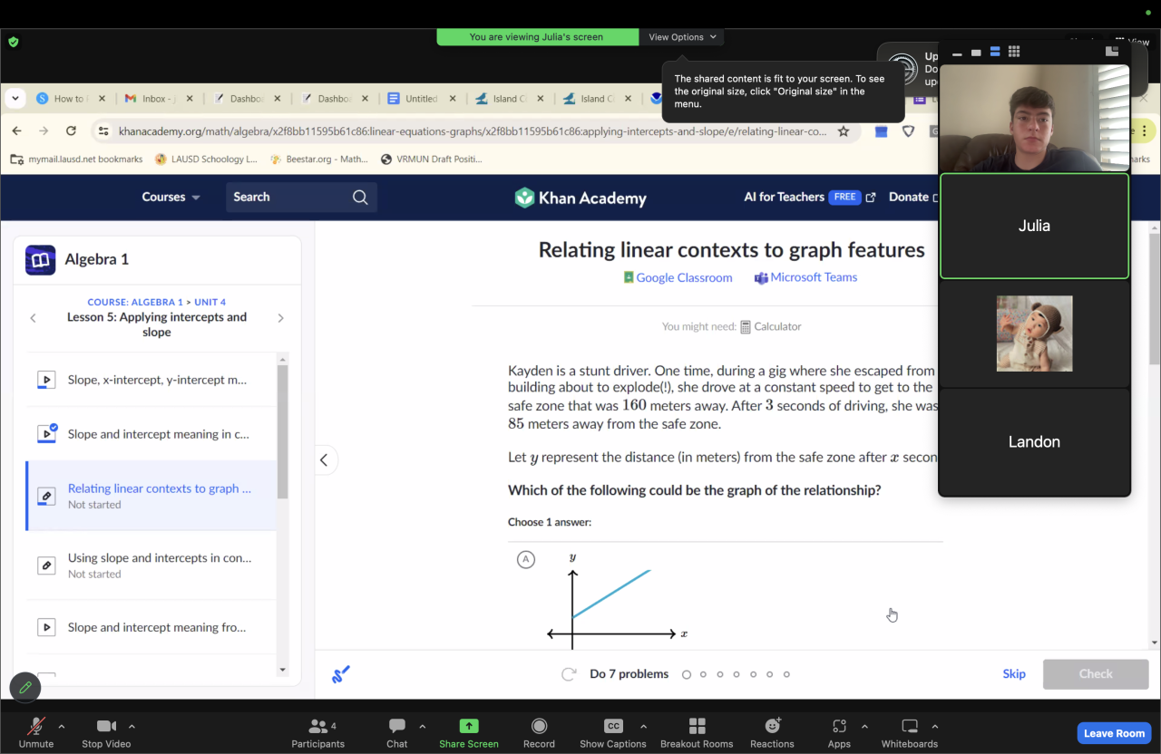Click the Algebra 1 course icon

coord(41,259)
